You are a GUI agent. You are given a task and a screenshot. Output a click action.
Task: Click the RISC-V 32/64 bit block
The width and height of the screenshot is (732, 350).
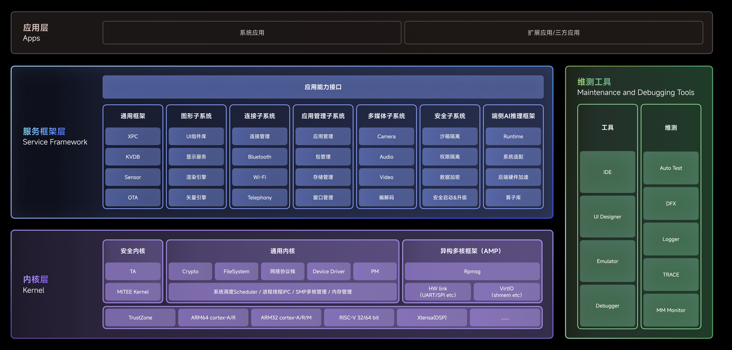359,317
